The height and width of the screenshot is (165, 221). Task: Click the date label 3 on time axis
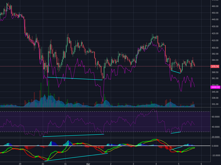[133, 164]
